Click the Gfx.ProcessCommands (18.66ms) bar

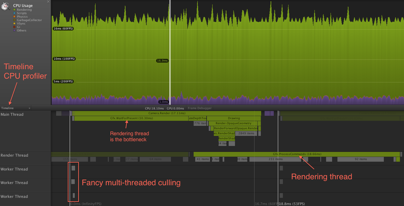point(296,154)
